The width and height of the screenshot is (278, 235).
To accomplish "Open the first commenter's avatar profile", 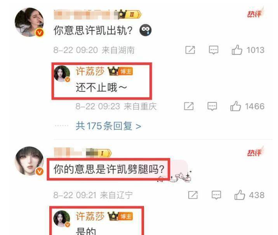I will pyautogui.click(x=29, y=22).
